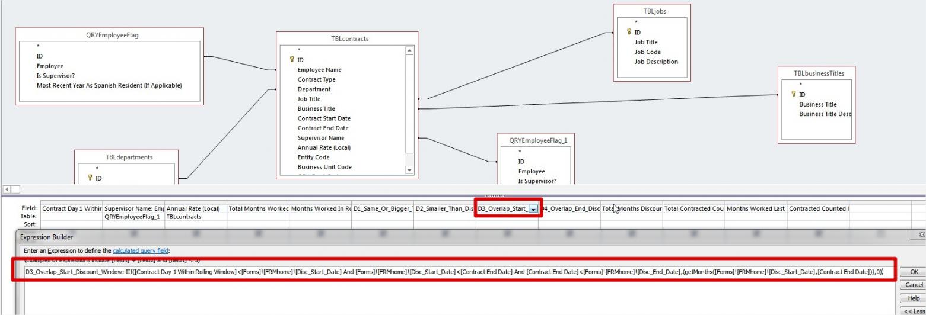The image size is (926, 315).
Task: Select Business Unit Code in TBLcontracts
Action: tap(324, 167)
